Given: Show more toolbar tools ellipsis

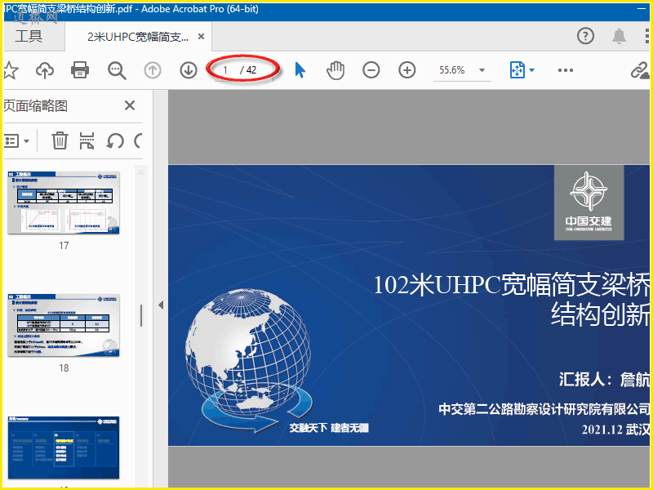Looking at the screenshot, I should click(566, 70).
